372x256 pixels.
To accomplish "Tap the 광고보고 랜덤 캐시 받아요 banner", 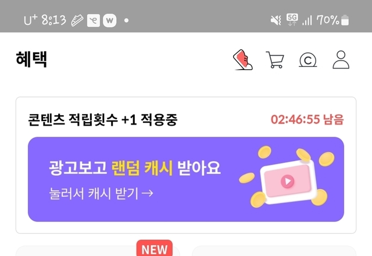I will click(186, 179).
